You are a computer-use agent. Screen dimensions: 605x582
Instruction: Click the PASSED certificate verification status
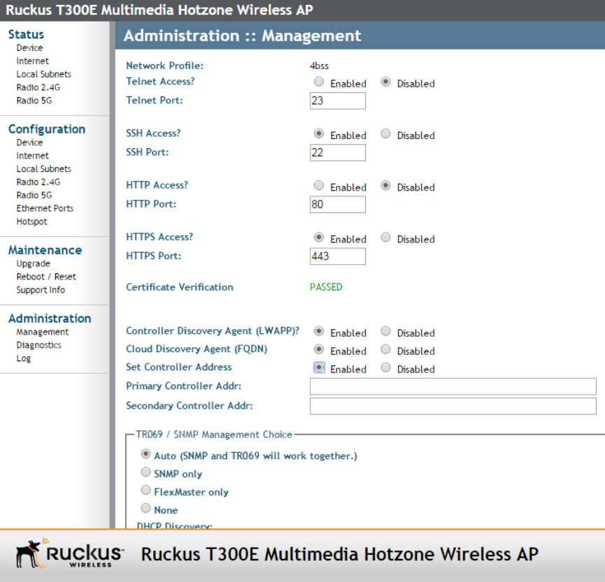point(326,287)
